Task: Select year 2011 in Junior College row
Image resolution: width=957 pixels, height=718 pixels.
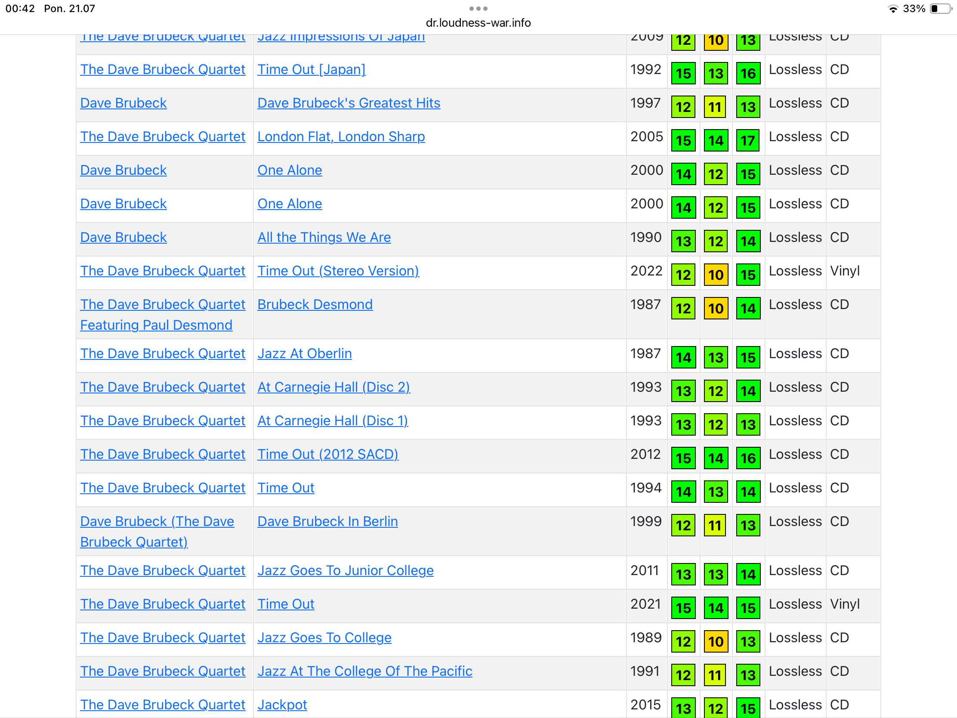Action: point(645,570)
